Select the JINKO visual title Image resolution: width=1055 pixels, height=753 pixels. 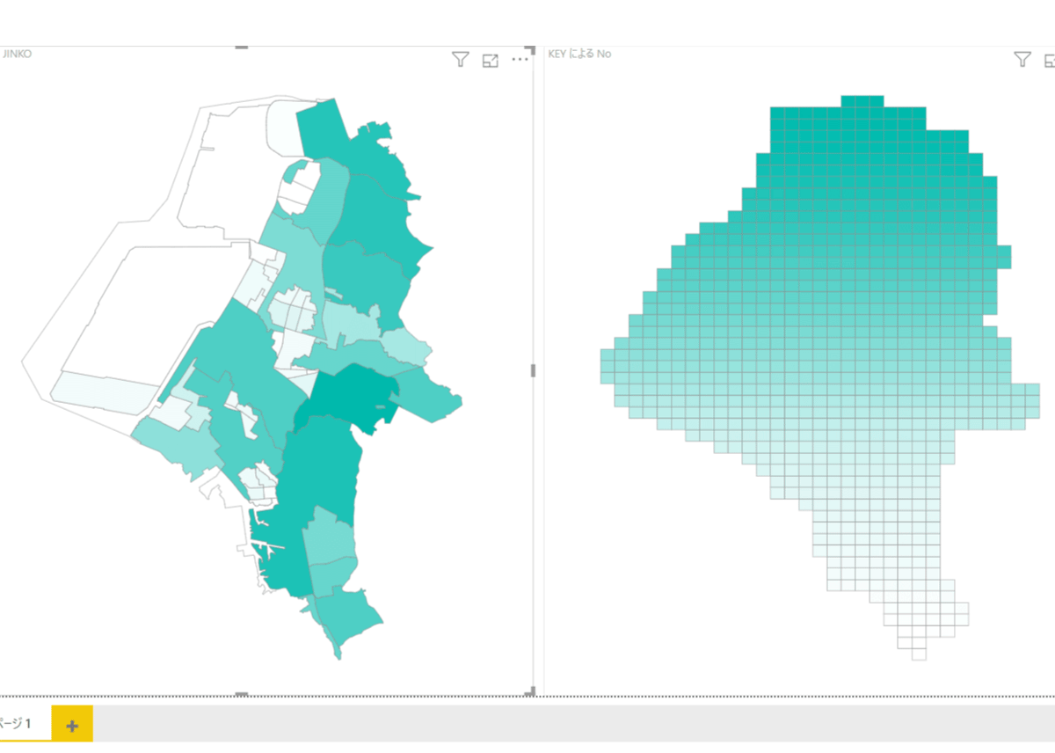(x=18, y=54)
